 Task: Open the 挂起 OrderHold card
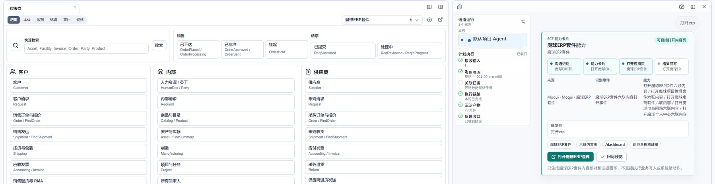(287, 49)
